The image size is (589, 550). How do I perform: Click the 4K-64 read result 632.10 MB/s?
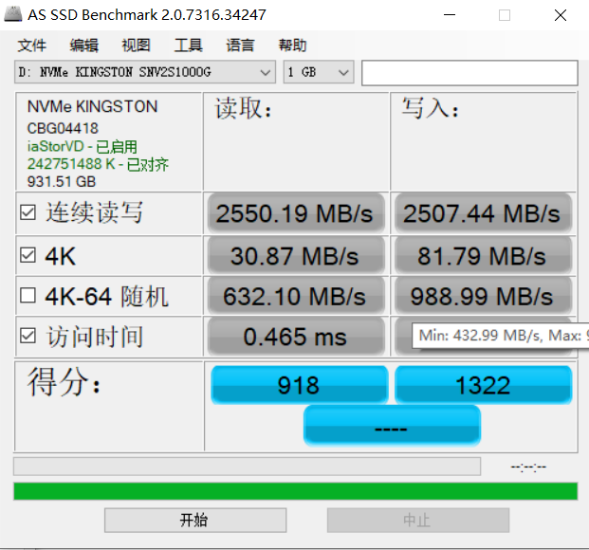click(296, 296)
